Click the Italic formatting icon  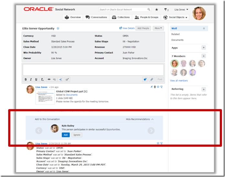(x=31, y=79)
